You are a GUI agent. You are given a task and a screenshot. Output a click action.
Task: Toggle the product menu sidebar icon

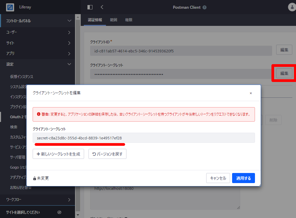(89, 7)
